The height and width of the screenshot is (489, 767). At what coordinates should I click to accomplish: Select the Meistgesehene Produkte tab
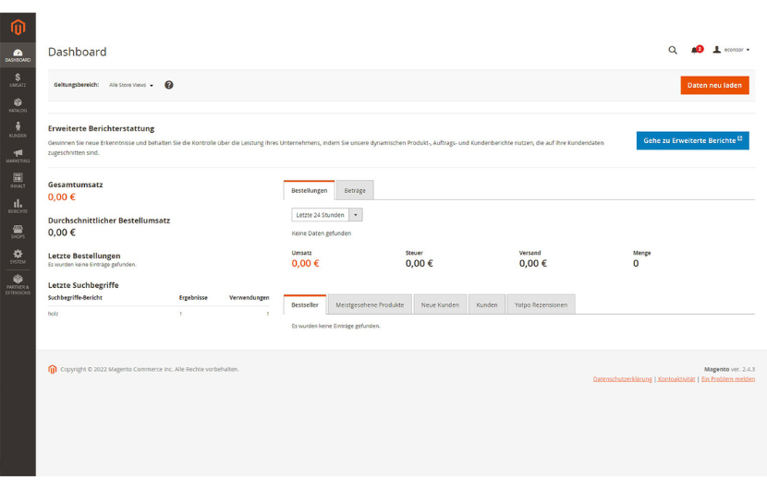pyautogui.click(x=370, y=304)
